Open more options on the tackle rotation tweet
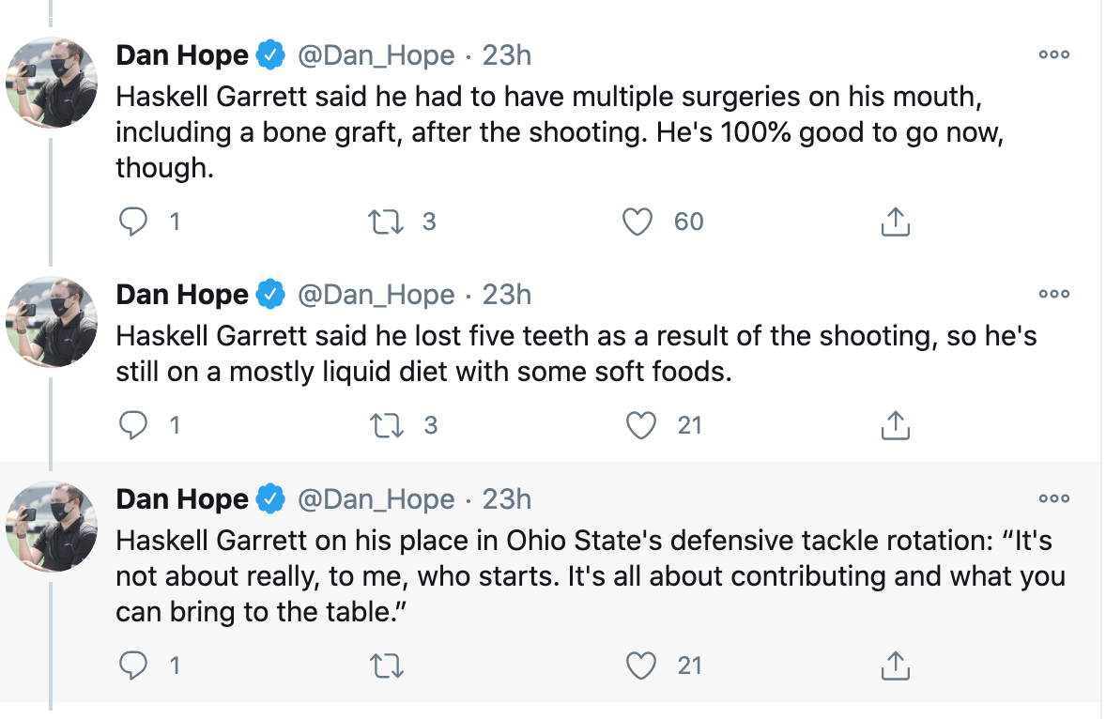The height and width of the screenshot is (719, 1106). [1053, 497]
